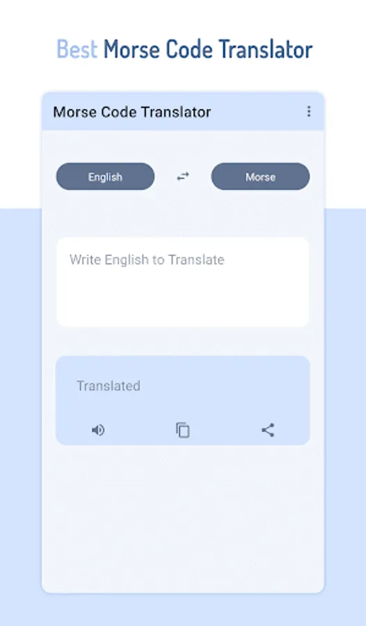
Task: Select the English source language pill
Action: tap(105, 177)
